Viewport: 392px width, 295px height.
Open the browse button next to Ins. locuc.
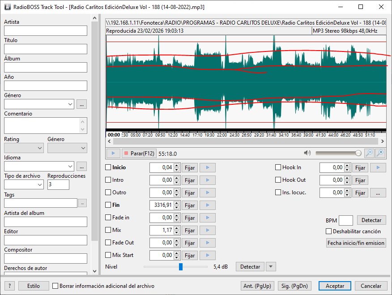click(378, 193)
